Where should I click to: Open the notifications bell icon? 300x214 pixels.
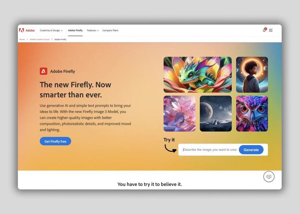click(x=264, y=30)
